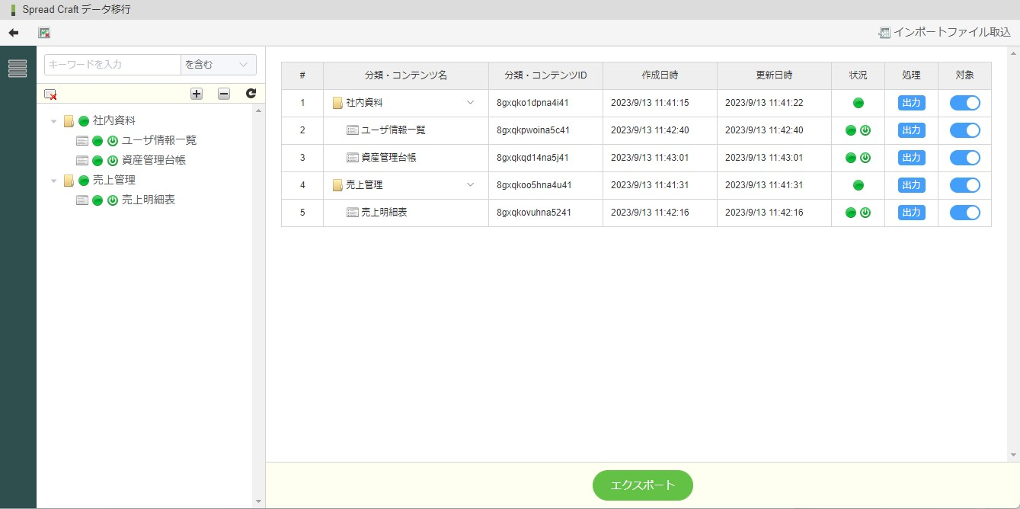Open the hamburger menu in left sidebar
This screenshot has height=509, width=1020.
coord(18,69)
